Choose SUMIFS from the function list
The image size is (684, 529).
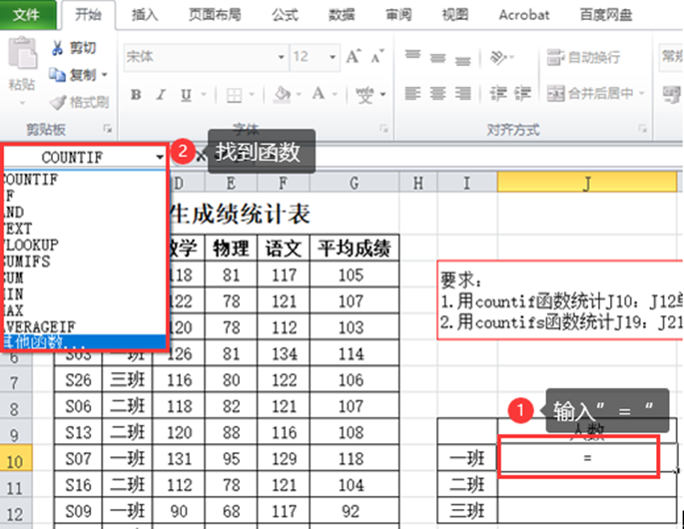(x=85, y=262)
